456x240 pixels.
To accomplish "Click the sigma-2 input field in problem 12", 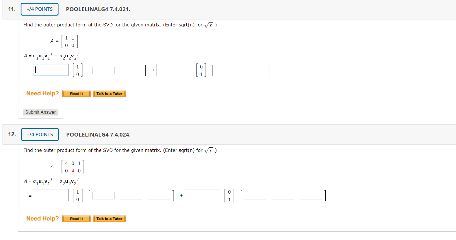I will coord(202,195).
